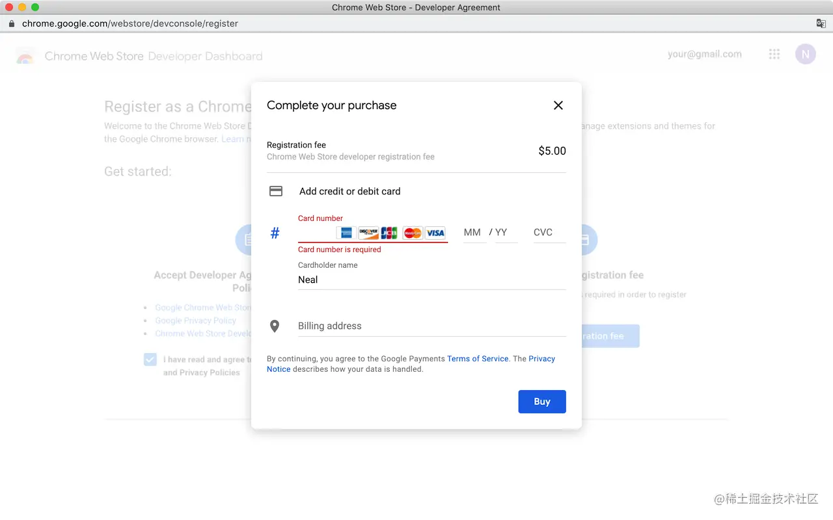Open the Google apps grid icon
Viewport: 833px width, 520px height.
(x=774, y=55)
